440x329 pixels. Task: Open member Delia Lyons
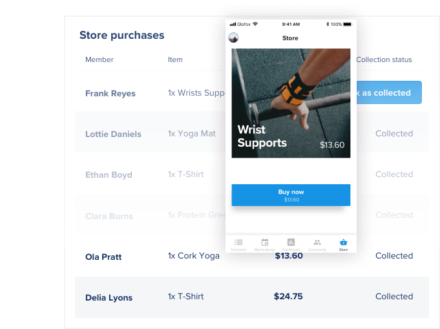pyautogui.click(x=109, y=298)
